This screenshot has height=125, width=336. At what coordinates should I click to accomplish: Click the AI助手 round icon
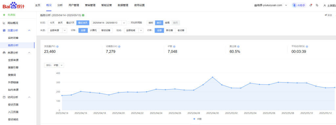294,5
